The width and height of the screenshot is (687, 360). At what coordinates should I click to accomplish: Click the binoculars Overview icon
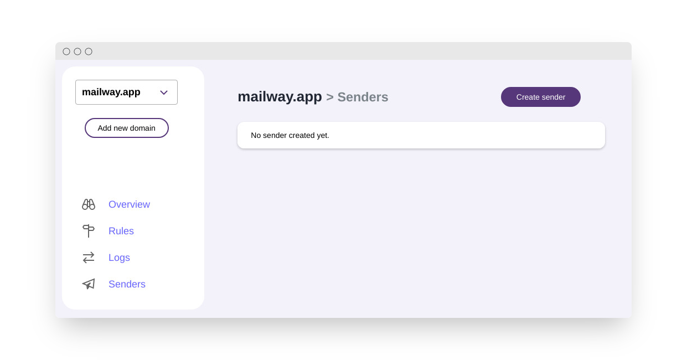(x=89, y=204)
